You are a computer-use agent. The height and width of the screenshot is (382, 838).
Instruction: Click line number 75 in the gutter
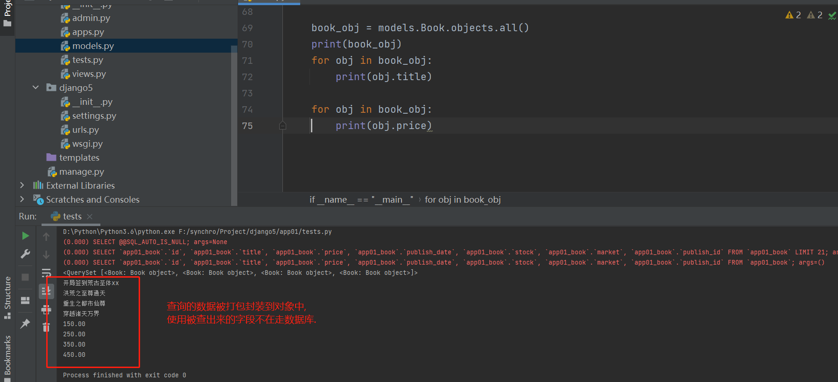coord(247,126)
